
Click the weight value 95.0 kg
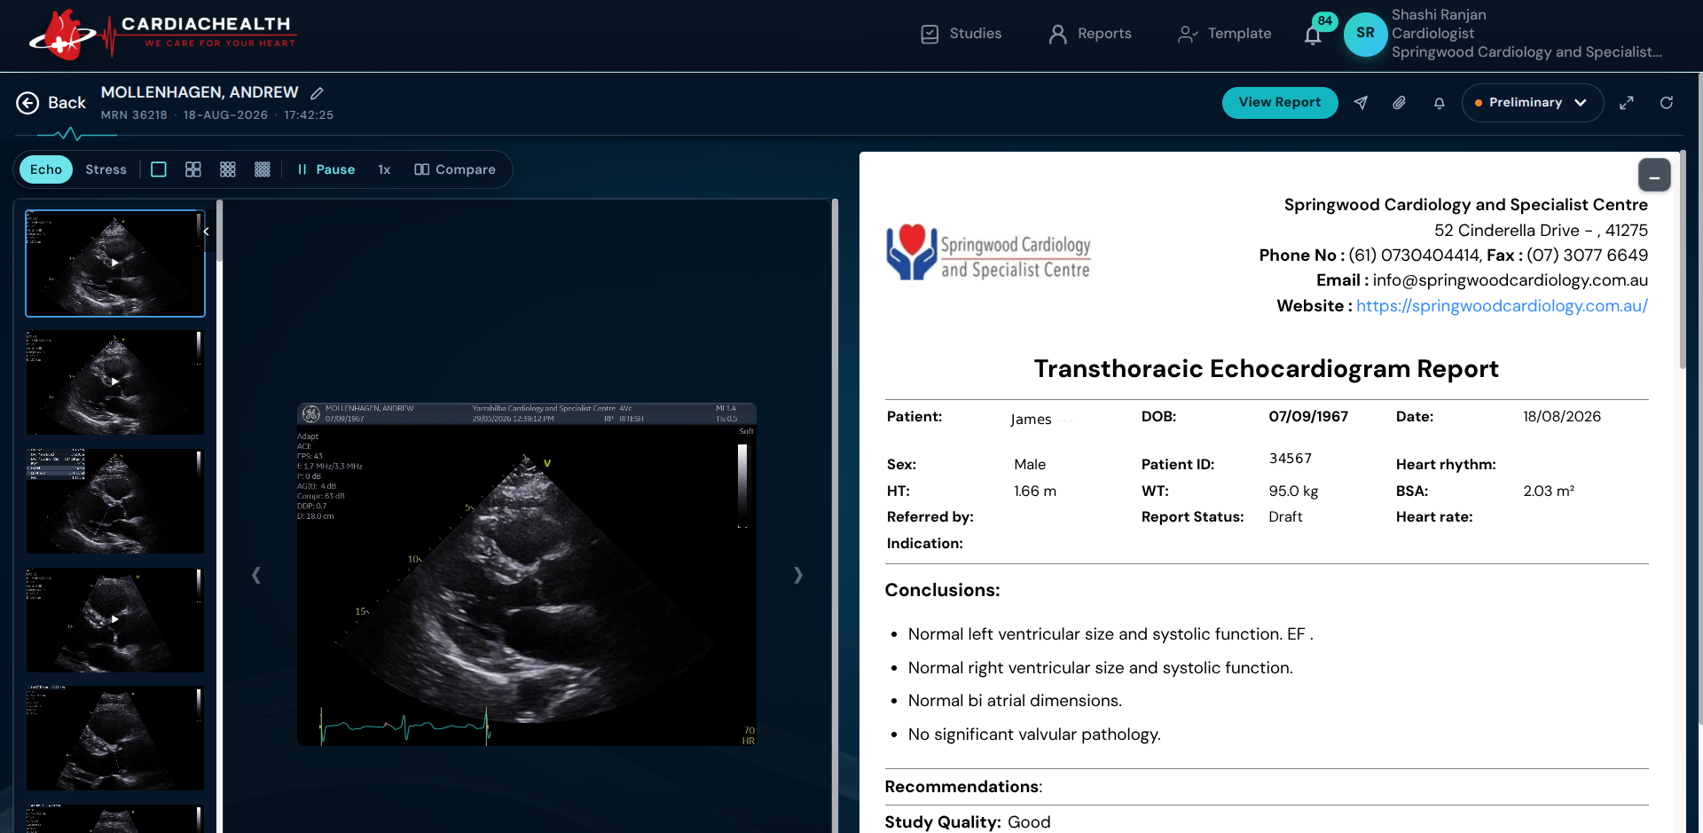[x=1293, y=491]
